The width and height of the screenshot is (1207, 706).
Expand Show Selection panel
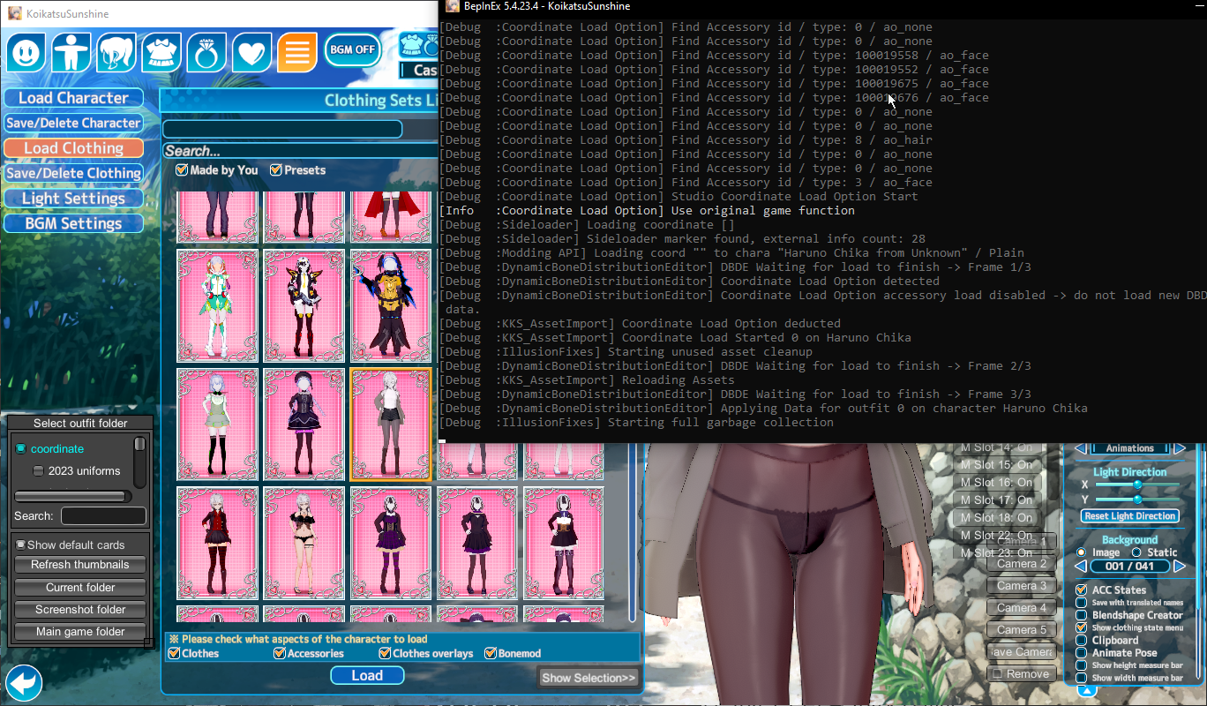(x=589, y=678)
